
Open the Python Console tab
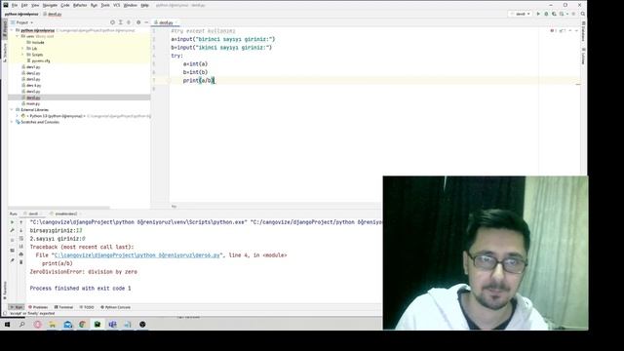tap(115, 307)
